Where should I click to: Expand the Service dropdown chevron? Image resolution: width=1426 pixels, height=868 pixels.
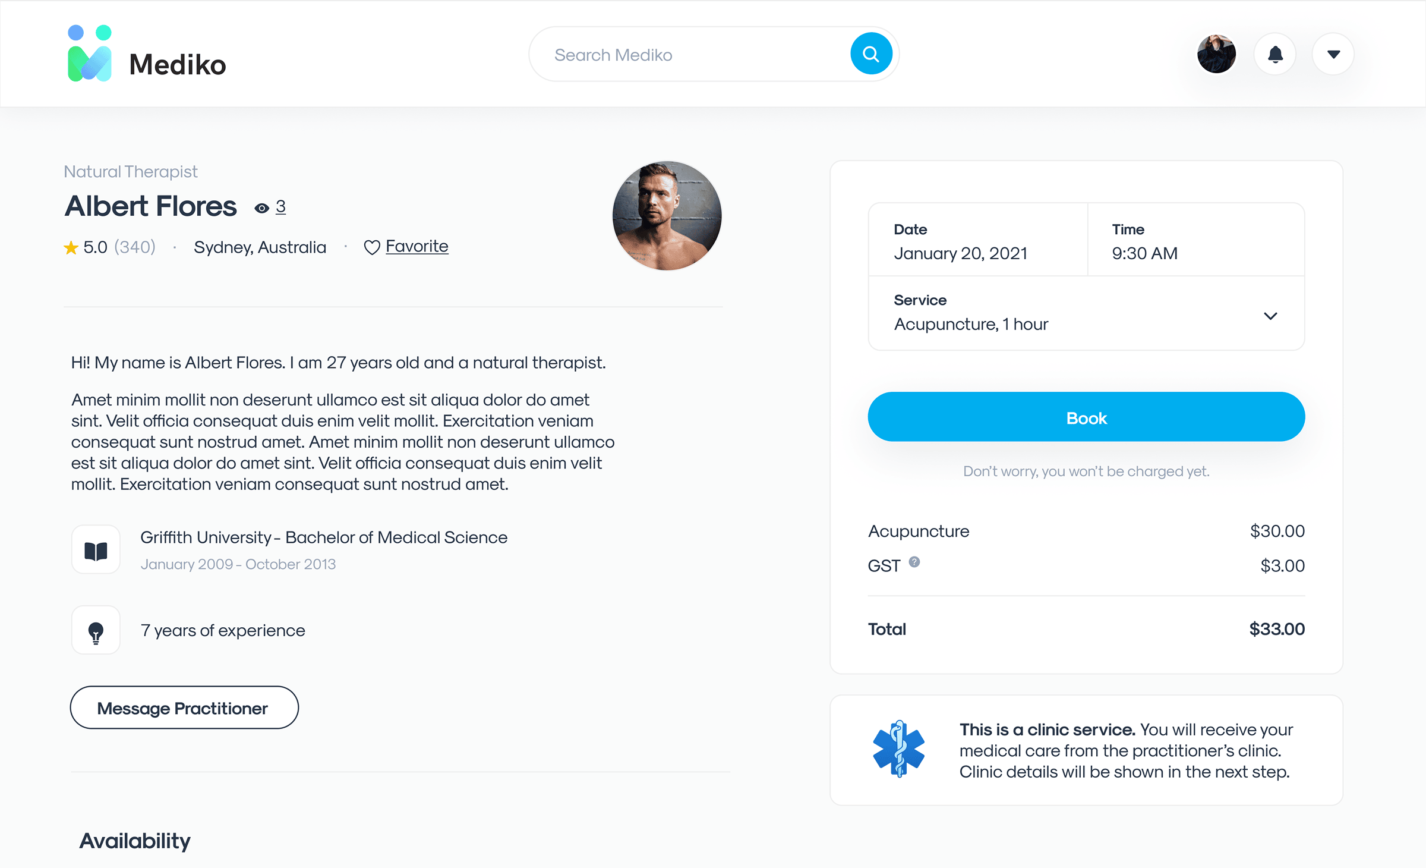pyautogui.click(x=1270, y=316)
